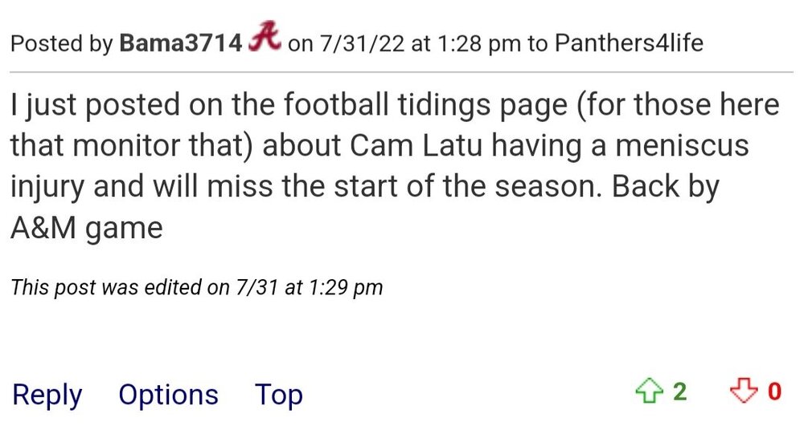
Task: Click the Alabama A logo icon
Action: click(265, 37)
